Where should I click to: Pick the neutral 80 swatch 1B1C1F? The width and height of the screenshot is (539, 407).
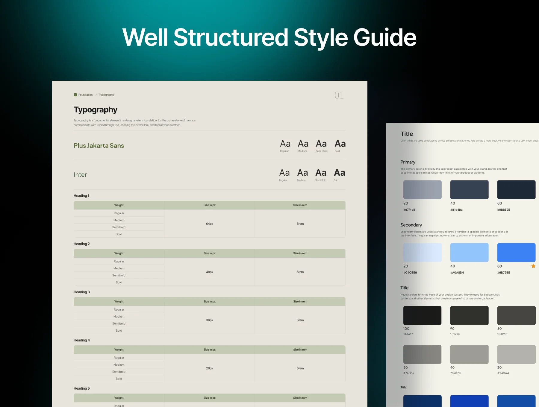pyautogui.click(x=517, y=315)
